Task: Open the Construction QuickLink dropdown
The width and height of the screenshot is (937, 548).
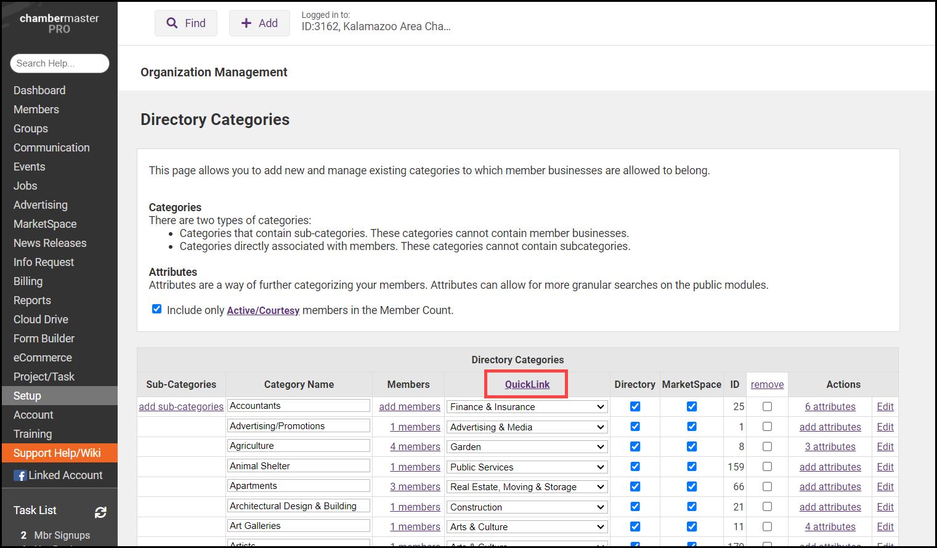Action: tap(527, 507)
